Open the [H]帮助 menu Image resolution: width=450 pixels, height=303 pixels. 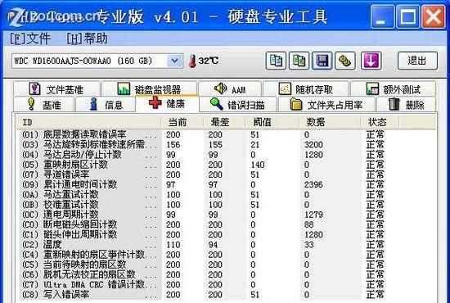pos(88,38)
